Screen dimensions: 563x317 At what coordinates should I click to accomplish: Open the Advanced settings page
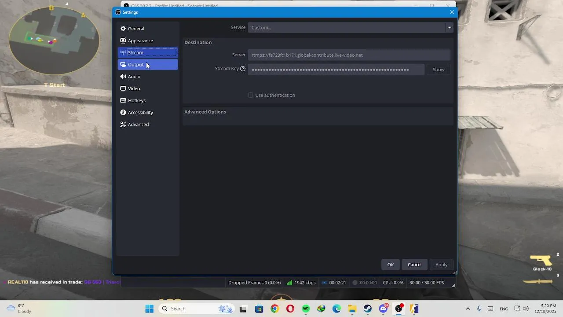[x=148, y=125]
